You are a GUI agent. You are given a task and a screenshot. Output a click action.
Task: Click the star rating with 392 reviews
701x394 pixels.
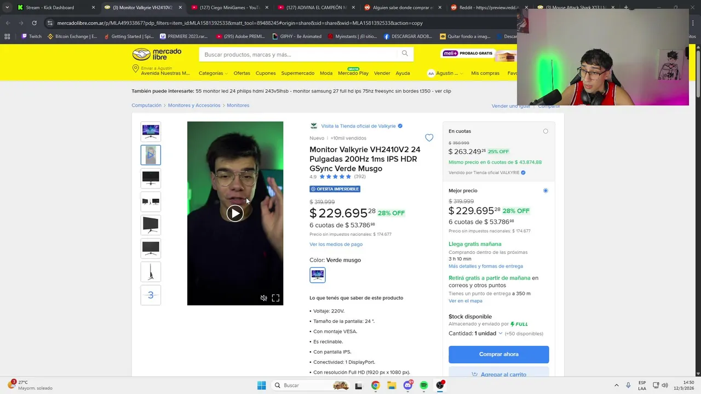point(335,177)
